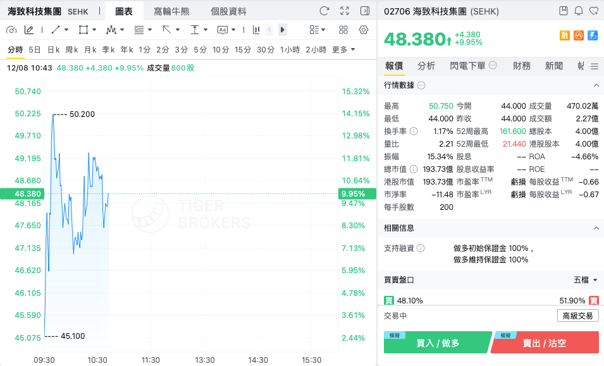Click the note bookmark icon beside stock name
Image resolution: width=604 pixels, height=366 pixels.
point(564,11)
